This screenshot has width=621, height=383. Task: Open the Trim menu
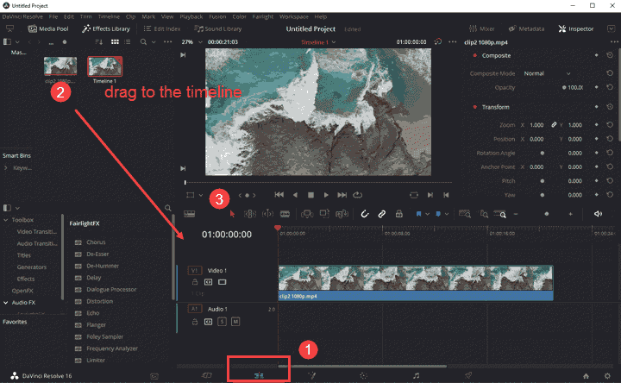85,16
